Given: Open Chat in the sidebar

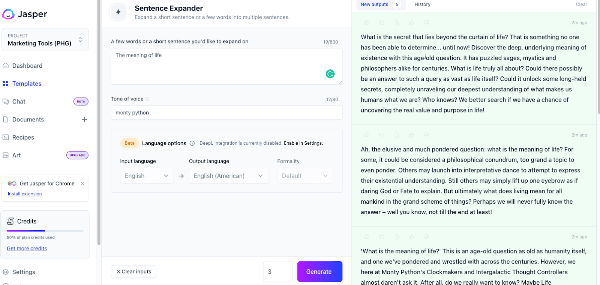Looking at the screenshot, I should click(19, 102).
